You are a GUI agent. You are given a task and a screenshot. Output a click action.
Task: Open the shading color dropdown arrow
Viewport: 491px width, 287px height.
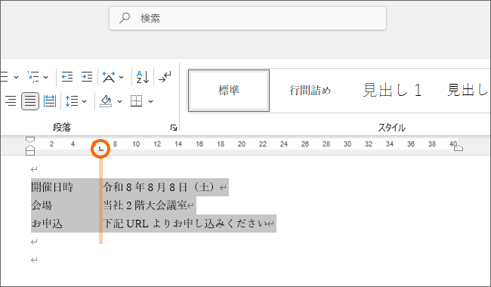pyautogui.click(x=119, y=101)
